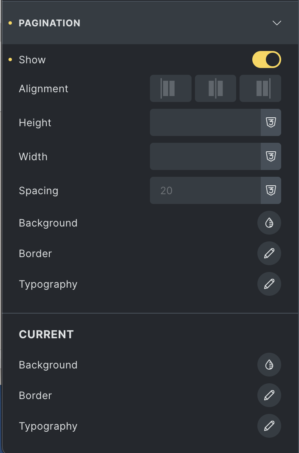Click the Spacing input field

[205, 190]
